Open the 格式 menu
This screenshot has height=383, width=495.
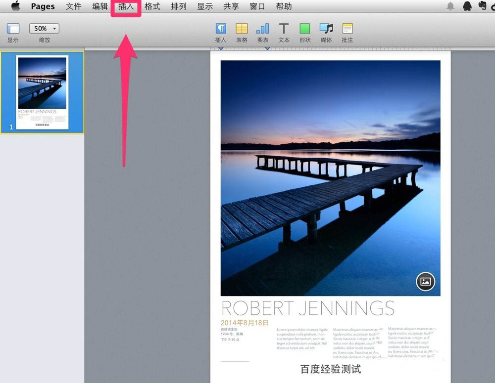(x=152, y=6)
